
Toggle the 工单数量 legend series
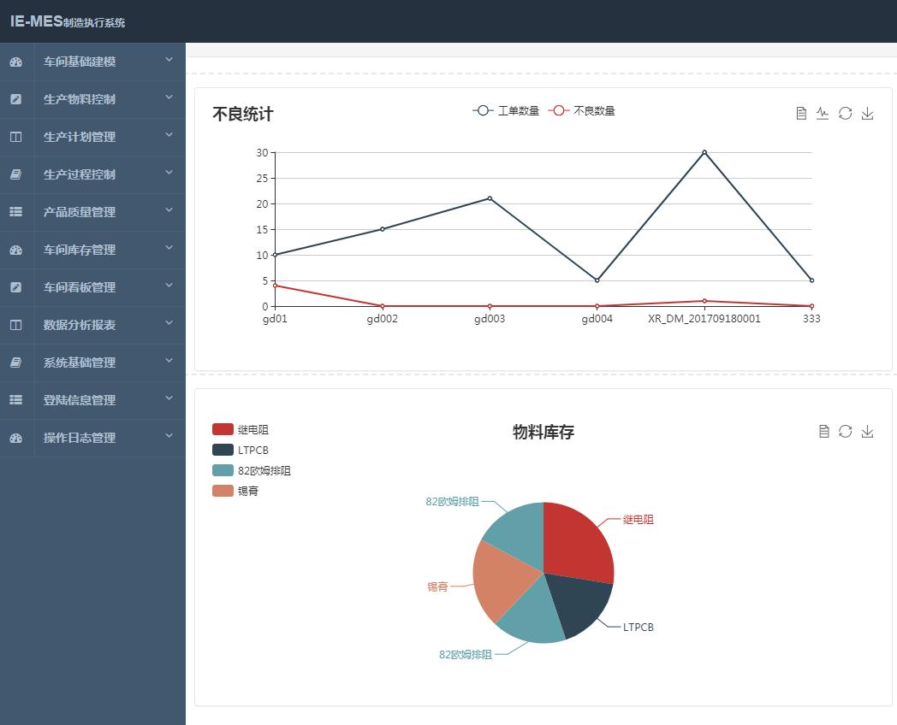pyautogui.click(x=506, y=110)
